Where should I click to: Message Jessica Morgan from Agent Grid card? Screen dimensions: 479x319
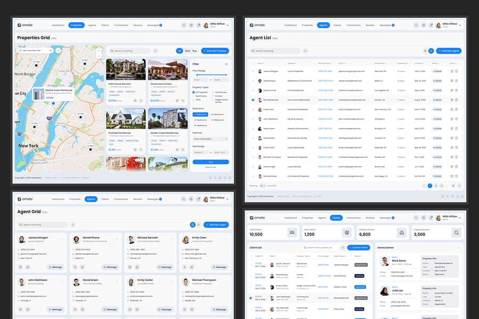pos(55,267)
